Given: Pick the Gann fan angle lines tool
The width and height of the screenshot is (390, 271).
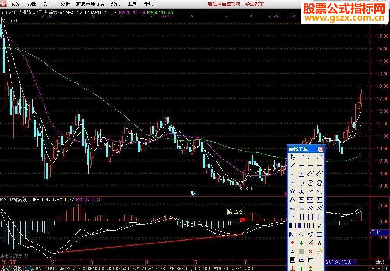Looking at the screenshot, I should (x=292, y=234).
